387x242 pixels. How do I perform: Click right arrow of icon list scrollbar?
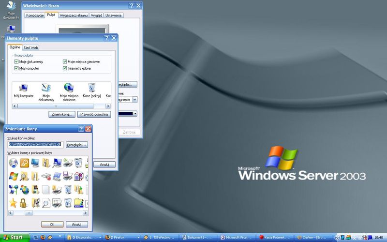[85, 213]
